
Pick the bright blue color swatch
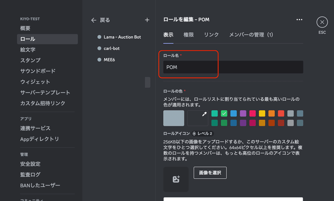(x=233, y=113)
